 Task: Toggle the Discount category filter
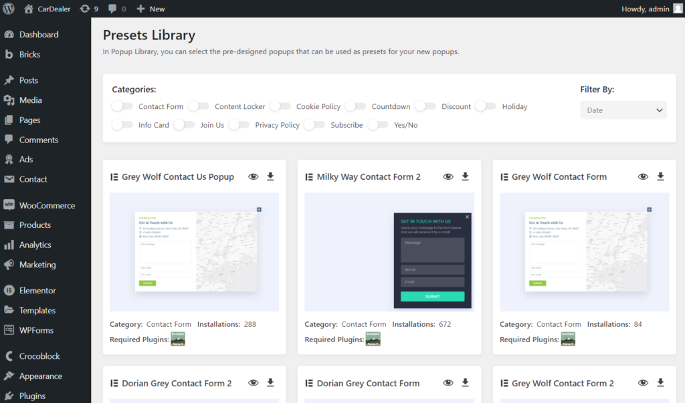[425, 106]
